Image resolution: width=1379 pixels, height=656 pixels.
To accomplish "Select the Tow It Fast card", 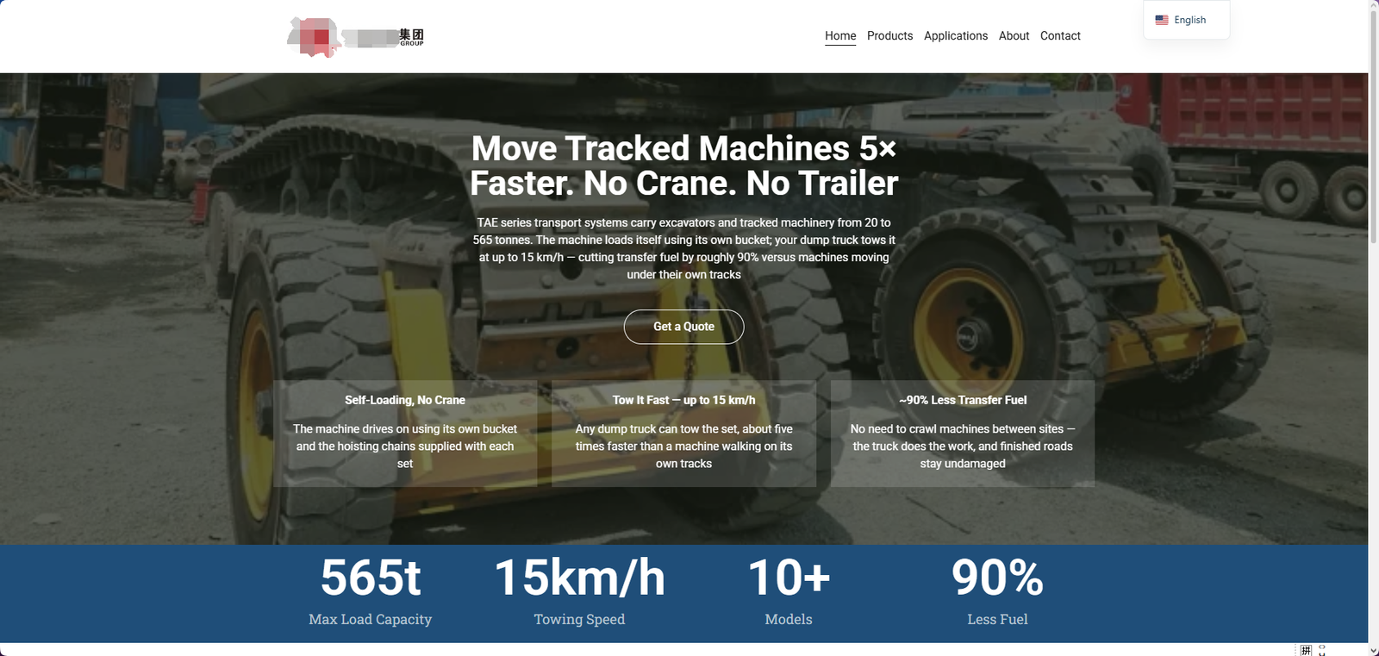I will coord(683,434).
